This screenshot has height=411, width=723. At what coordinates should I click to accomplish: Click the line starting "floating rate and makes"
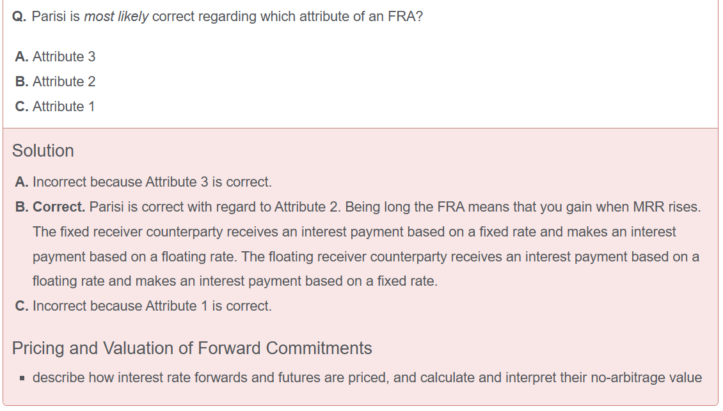click(x=235, y=281)
